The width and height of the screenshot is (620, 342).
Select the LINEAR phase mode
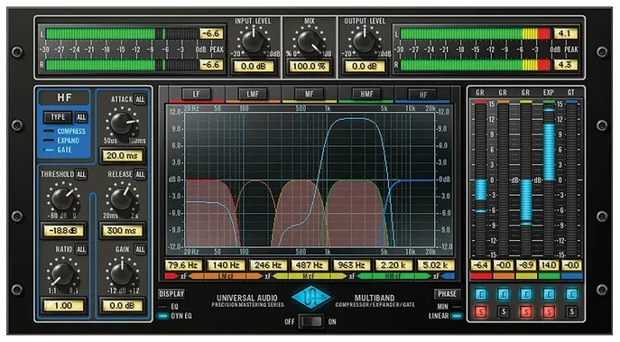click(445, 316)
